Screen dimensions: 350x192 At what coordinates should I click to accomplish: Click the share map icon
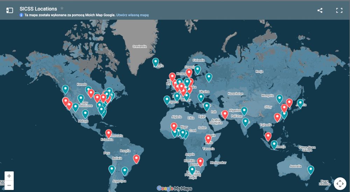[x=320, y=10]
